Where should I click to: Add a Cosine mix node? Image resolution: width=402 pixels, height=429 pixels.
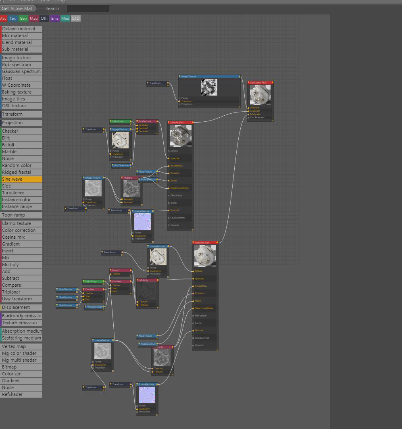pos(21,237)
